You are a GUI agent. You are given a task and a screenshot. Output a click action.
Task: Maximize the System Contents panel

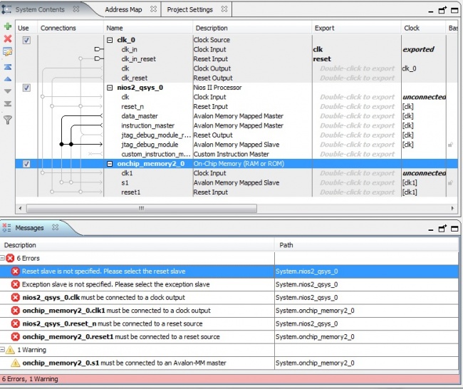pyautogui.click(x=454, y=11)
